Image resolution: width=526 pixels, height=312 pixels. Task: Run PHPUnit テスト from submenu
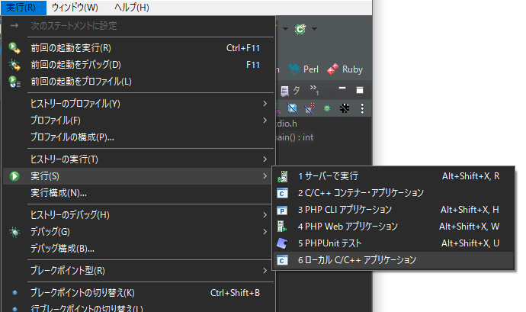(x=329, y=243)
